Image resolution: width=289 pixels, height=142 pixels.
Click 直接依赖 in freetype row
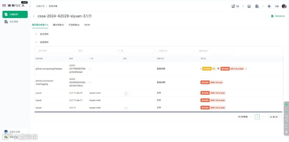pyautogui.click(x=161, y=69)
